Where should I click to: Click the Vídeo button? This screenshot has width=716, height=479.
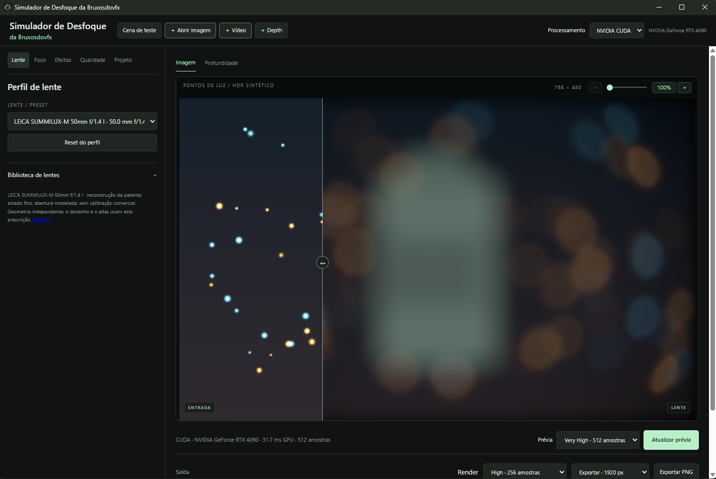[235, 30]
